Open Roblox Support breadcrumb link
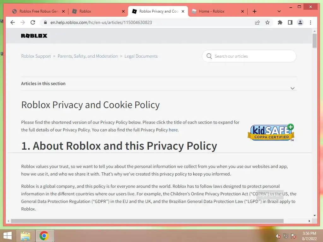 point(36,56)
